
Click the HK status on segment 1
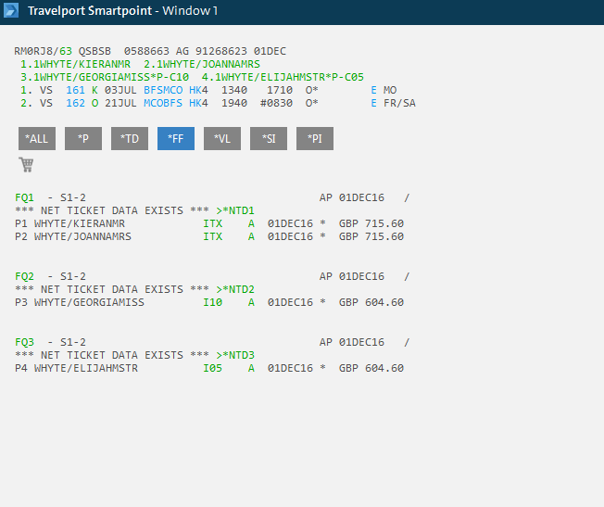pyautogui.click(x=195, y=90)
